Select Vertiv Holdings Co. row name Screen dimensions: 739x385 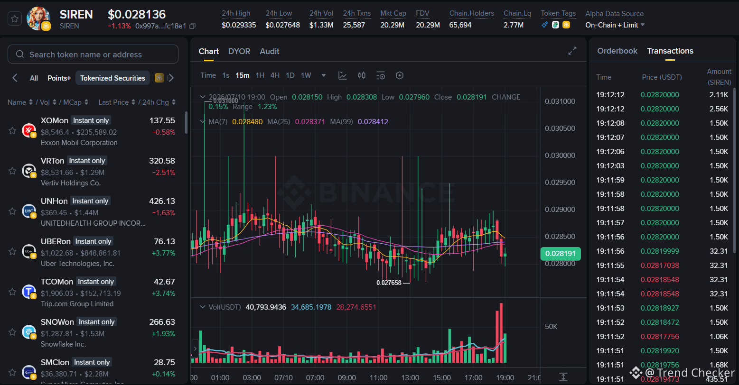point(71,183)
